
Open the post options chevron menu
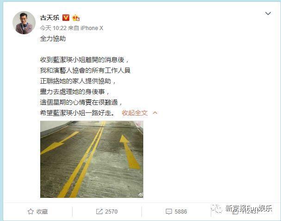point(268,13)
